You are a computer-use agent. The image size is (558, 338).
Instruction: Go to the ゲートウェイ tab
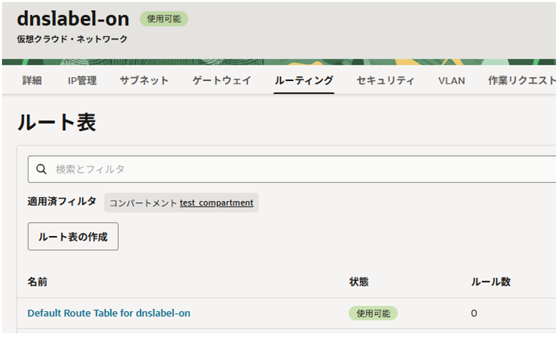click(x=222, y=80)
